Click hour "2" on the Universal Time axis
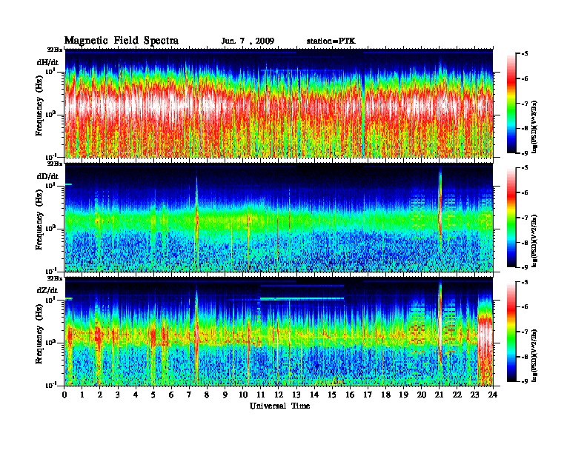This screenshot has width=587, height=453. pyautogui.click(x=100, y=395)
